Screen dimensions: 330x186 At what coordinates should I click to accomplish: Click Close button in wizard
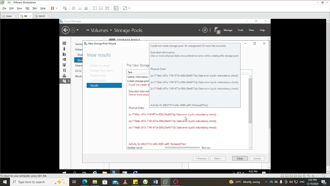click(x=240, y=158)
